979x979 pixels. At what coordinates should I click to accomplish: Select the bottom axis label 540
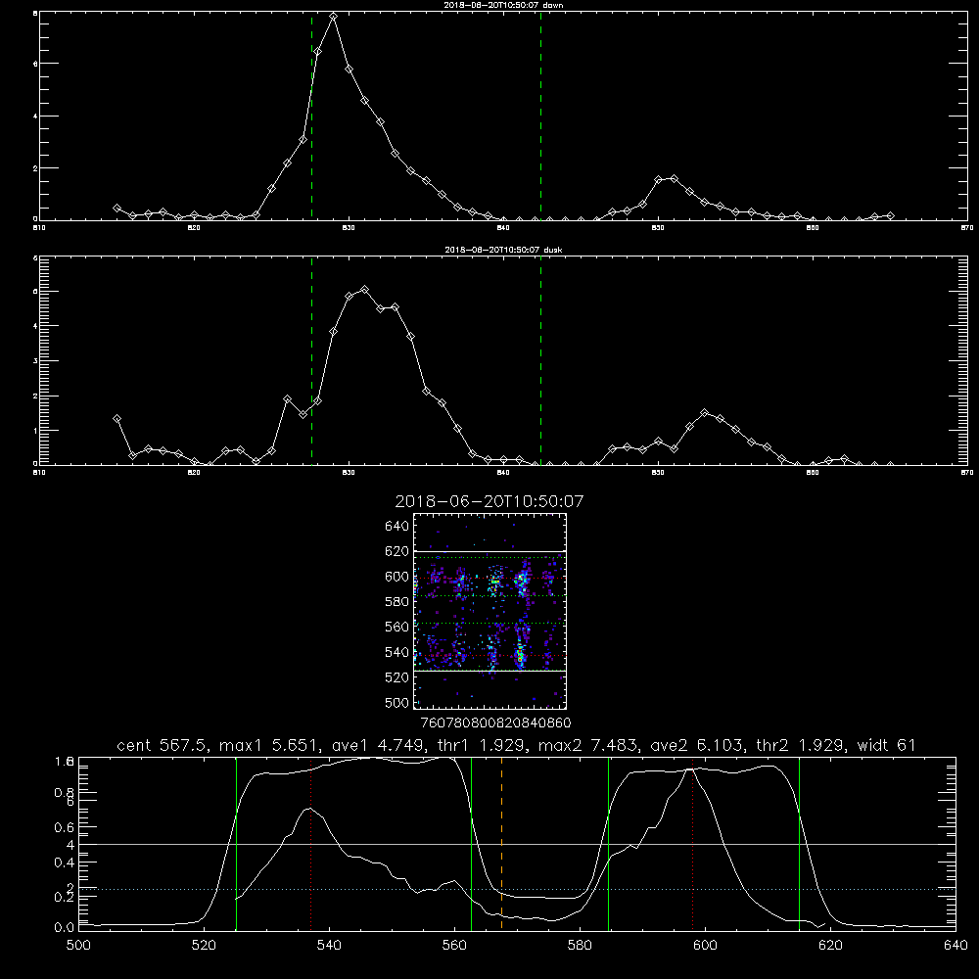(x=329, y=946)
